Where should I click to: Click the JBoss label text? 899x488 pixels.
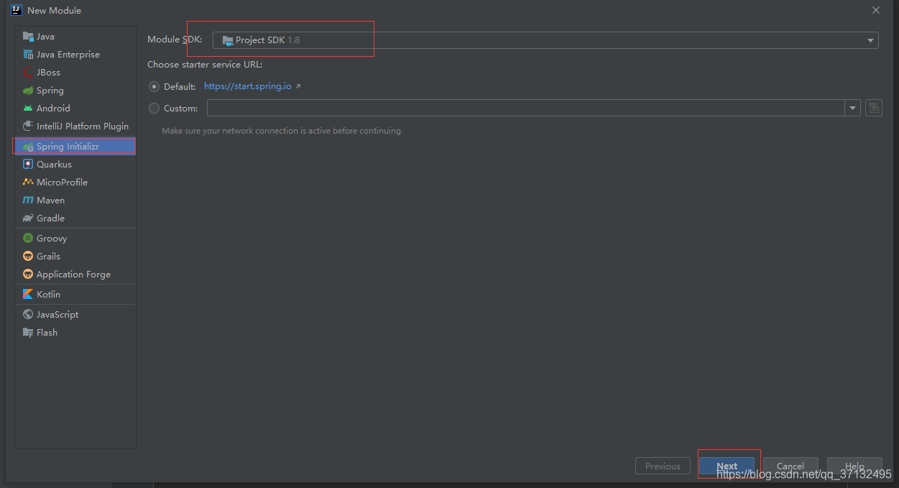pos(48,73)
